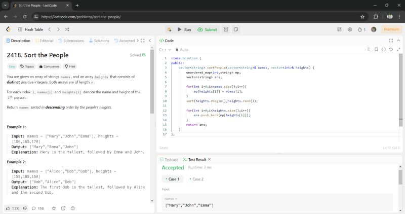Reset code to default with undo icon
The height and width of the screenshot is (214, 405).
391,50
